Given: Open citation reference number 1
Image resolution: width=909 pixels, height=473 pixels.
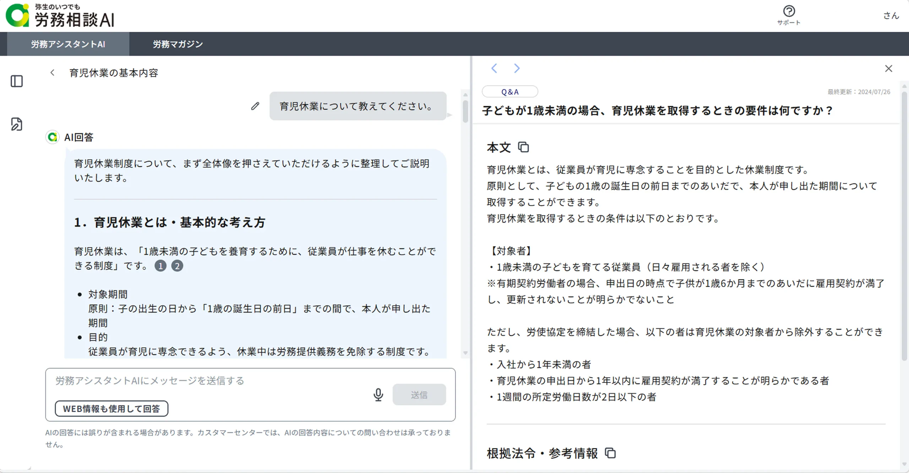Looking at the screenshot, I should coord(160,266).
